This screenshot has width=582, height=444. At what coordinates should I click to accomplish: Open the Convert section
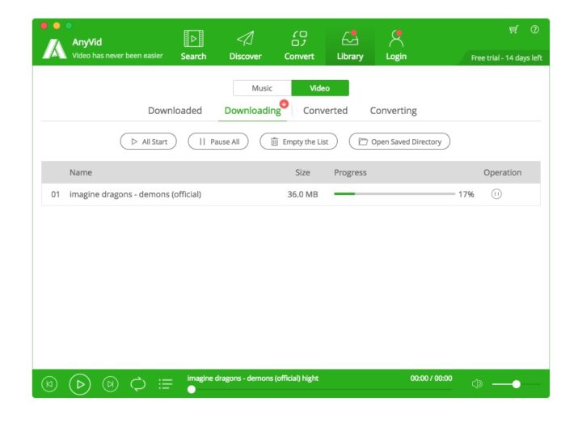click(x=299, y=38)
